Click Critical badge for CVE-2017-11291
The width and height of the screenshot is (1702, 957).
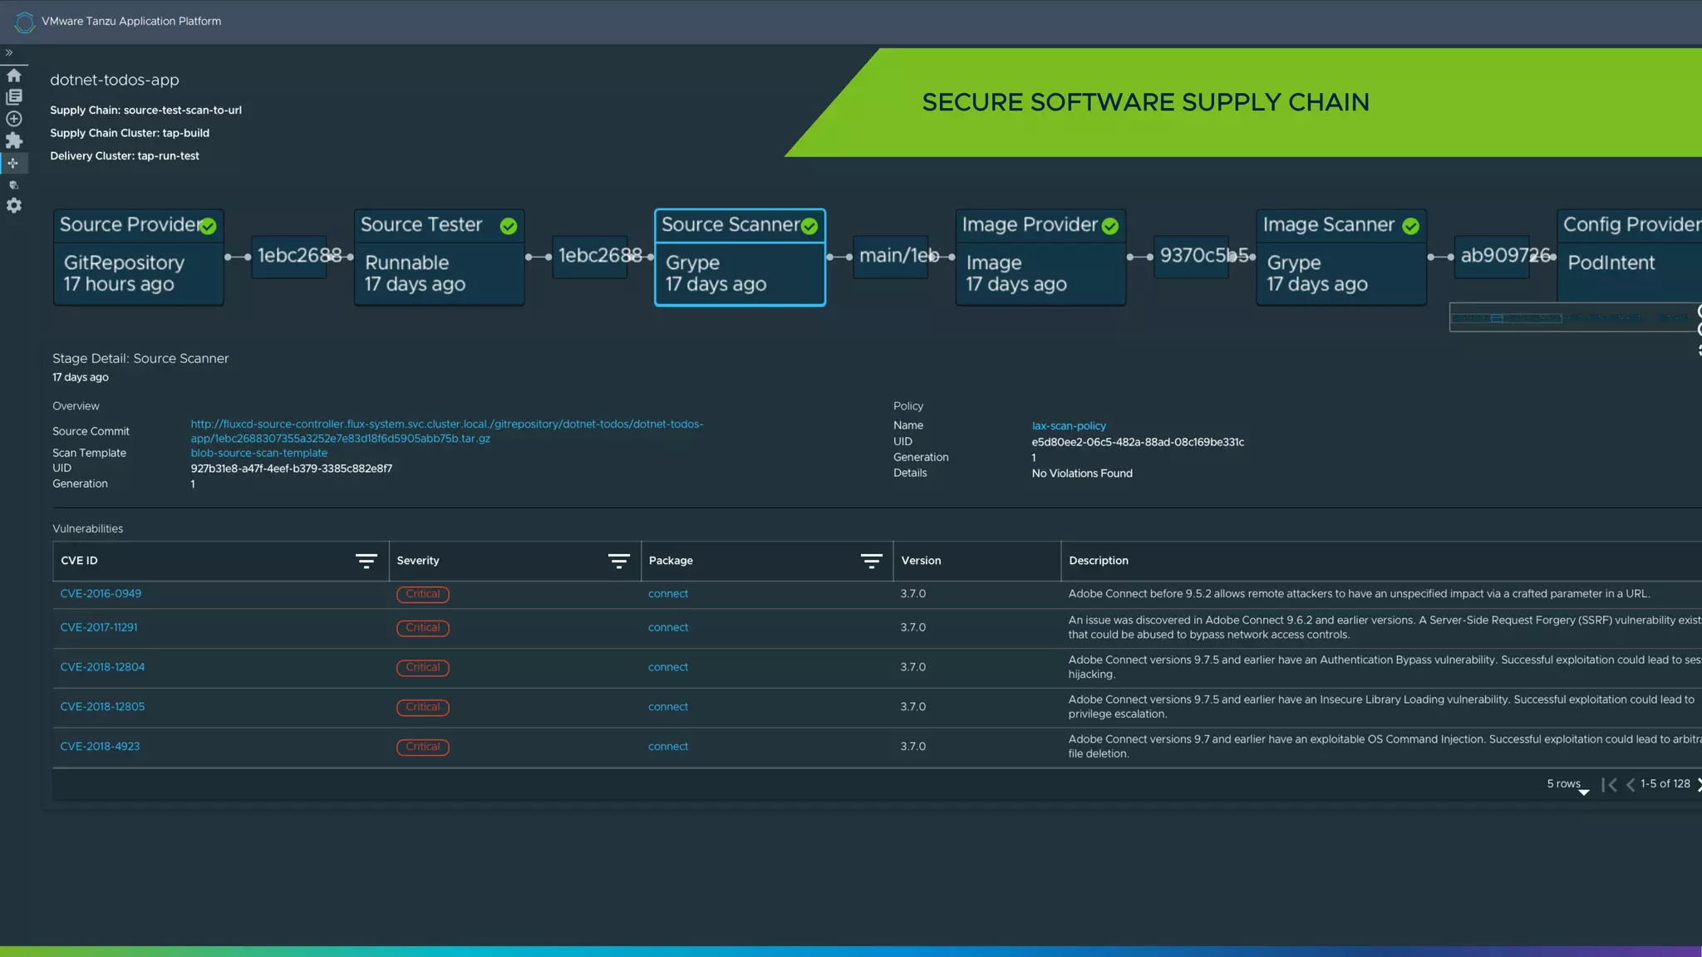[x=423, y=628]
